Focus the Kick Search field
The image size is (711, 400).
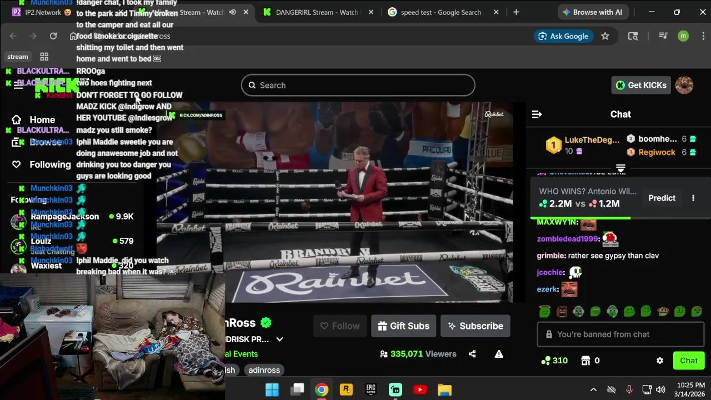(x=358, y=85)
